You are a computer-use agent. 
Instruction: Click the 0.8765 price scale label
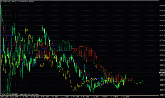coord(162,70)
